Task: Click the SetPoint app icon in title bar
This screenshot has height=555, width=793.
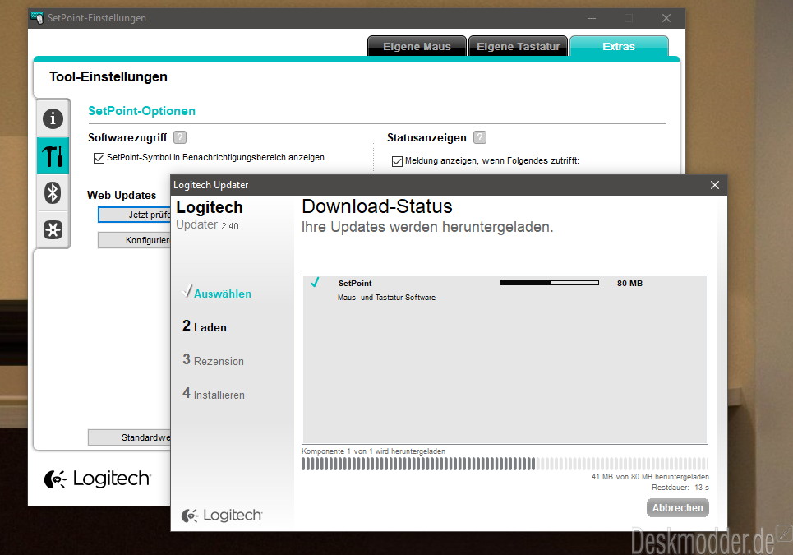Action: pos(37,18)
